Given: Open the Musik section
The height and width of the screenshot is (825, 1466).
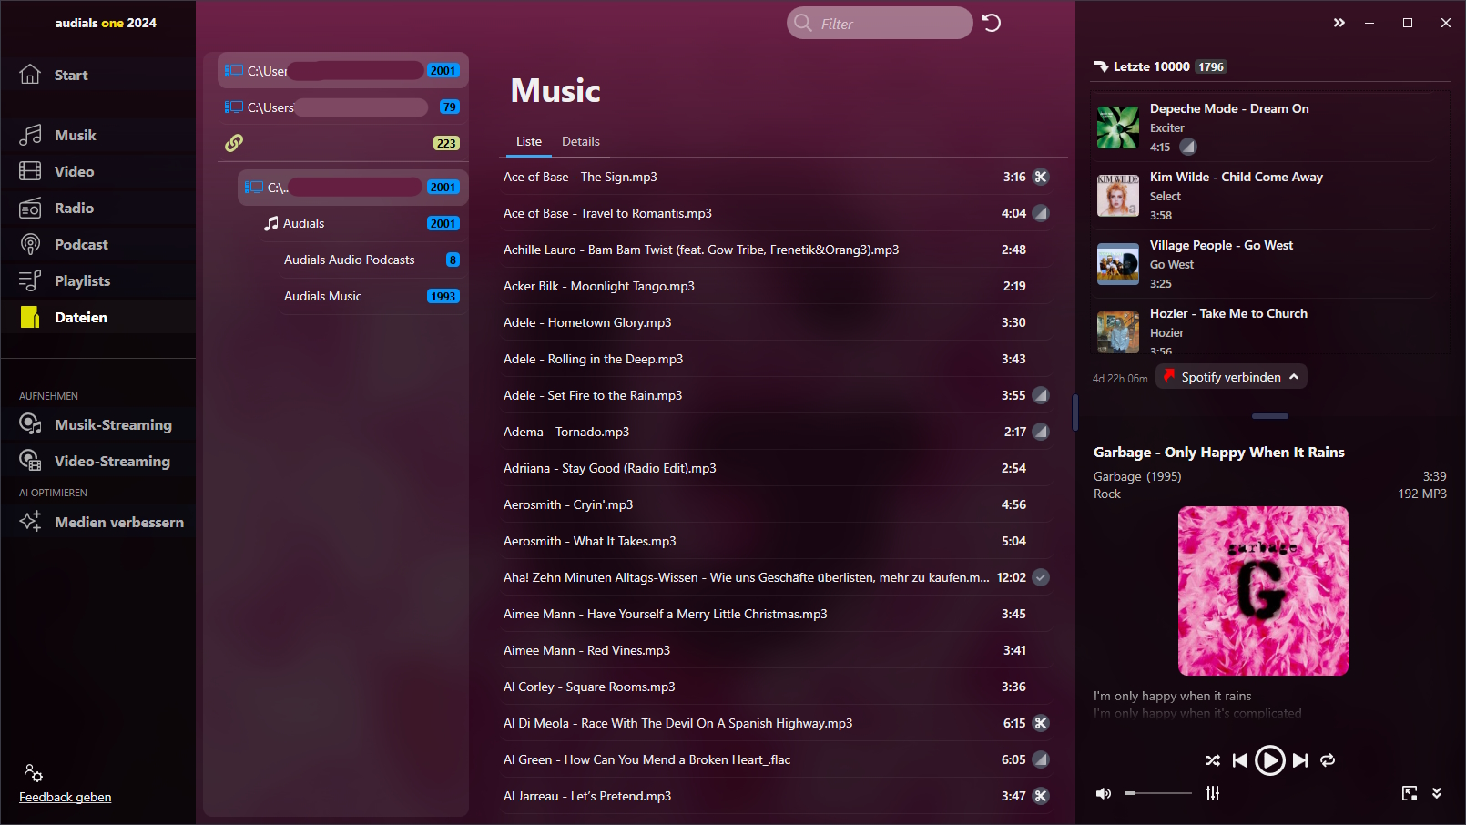Looking at the screenshot, I should click(98, 135).
